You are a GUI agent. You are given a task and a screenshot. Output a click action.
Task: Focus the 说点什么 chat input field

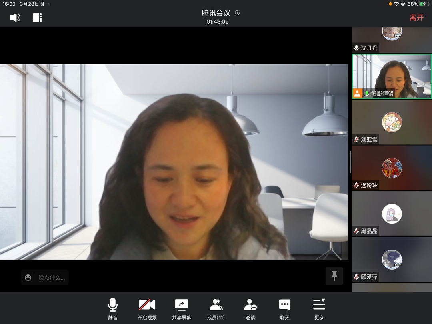pos(52,278)
